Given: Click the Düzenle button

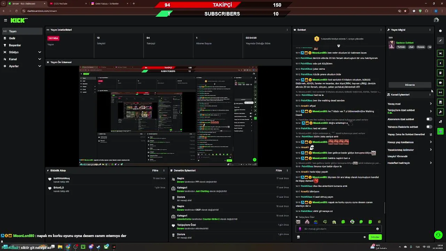Looking at the screenshot, I should [410, 85].
